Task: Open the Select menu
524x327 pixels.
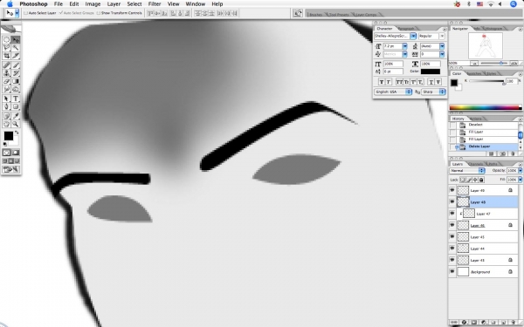Action: pyautogui.click(x=134, y=4)
